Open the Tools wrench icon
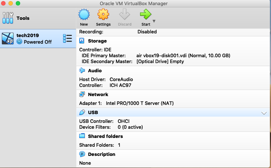This screenshot has height=168, width=271. tap(8, 18)
